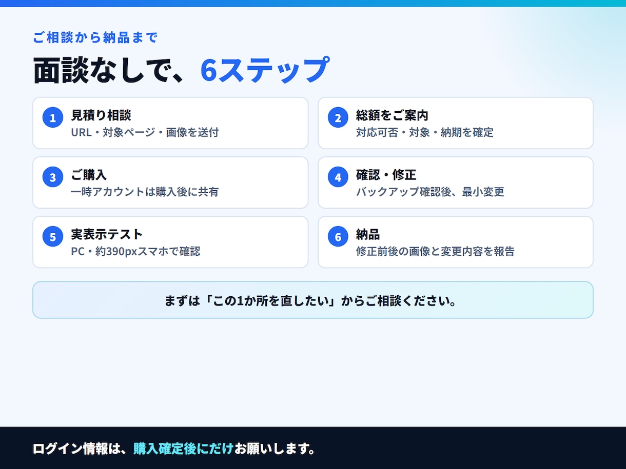Click the まずは「この1か所を直したい」 banner
The width and height of the screenshot is (626, 469).
pyautogui.click(x=313, y=300)
